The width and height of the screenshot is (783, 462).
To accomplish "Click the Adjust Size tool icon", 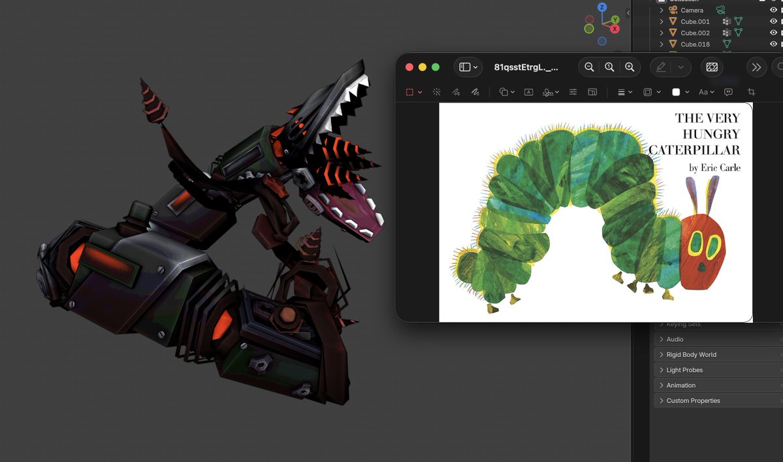I will (x=592, y=92).
